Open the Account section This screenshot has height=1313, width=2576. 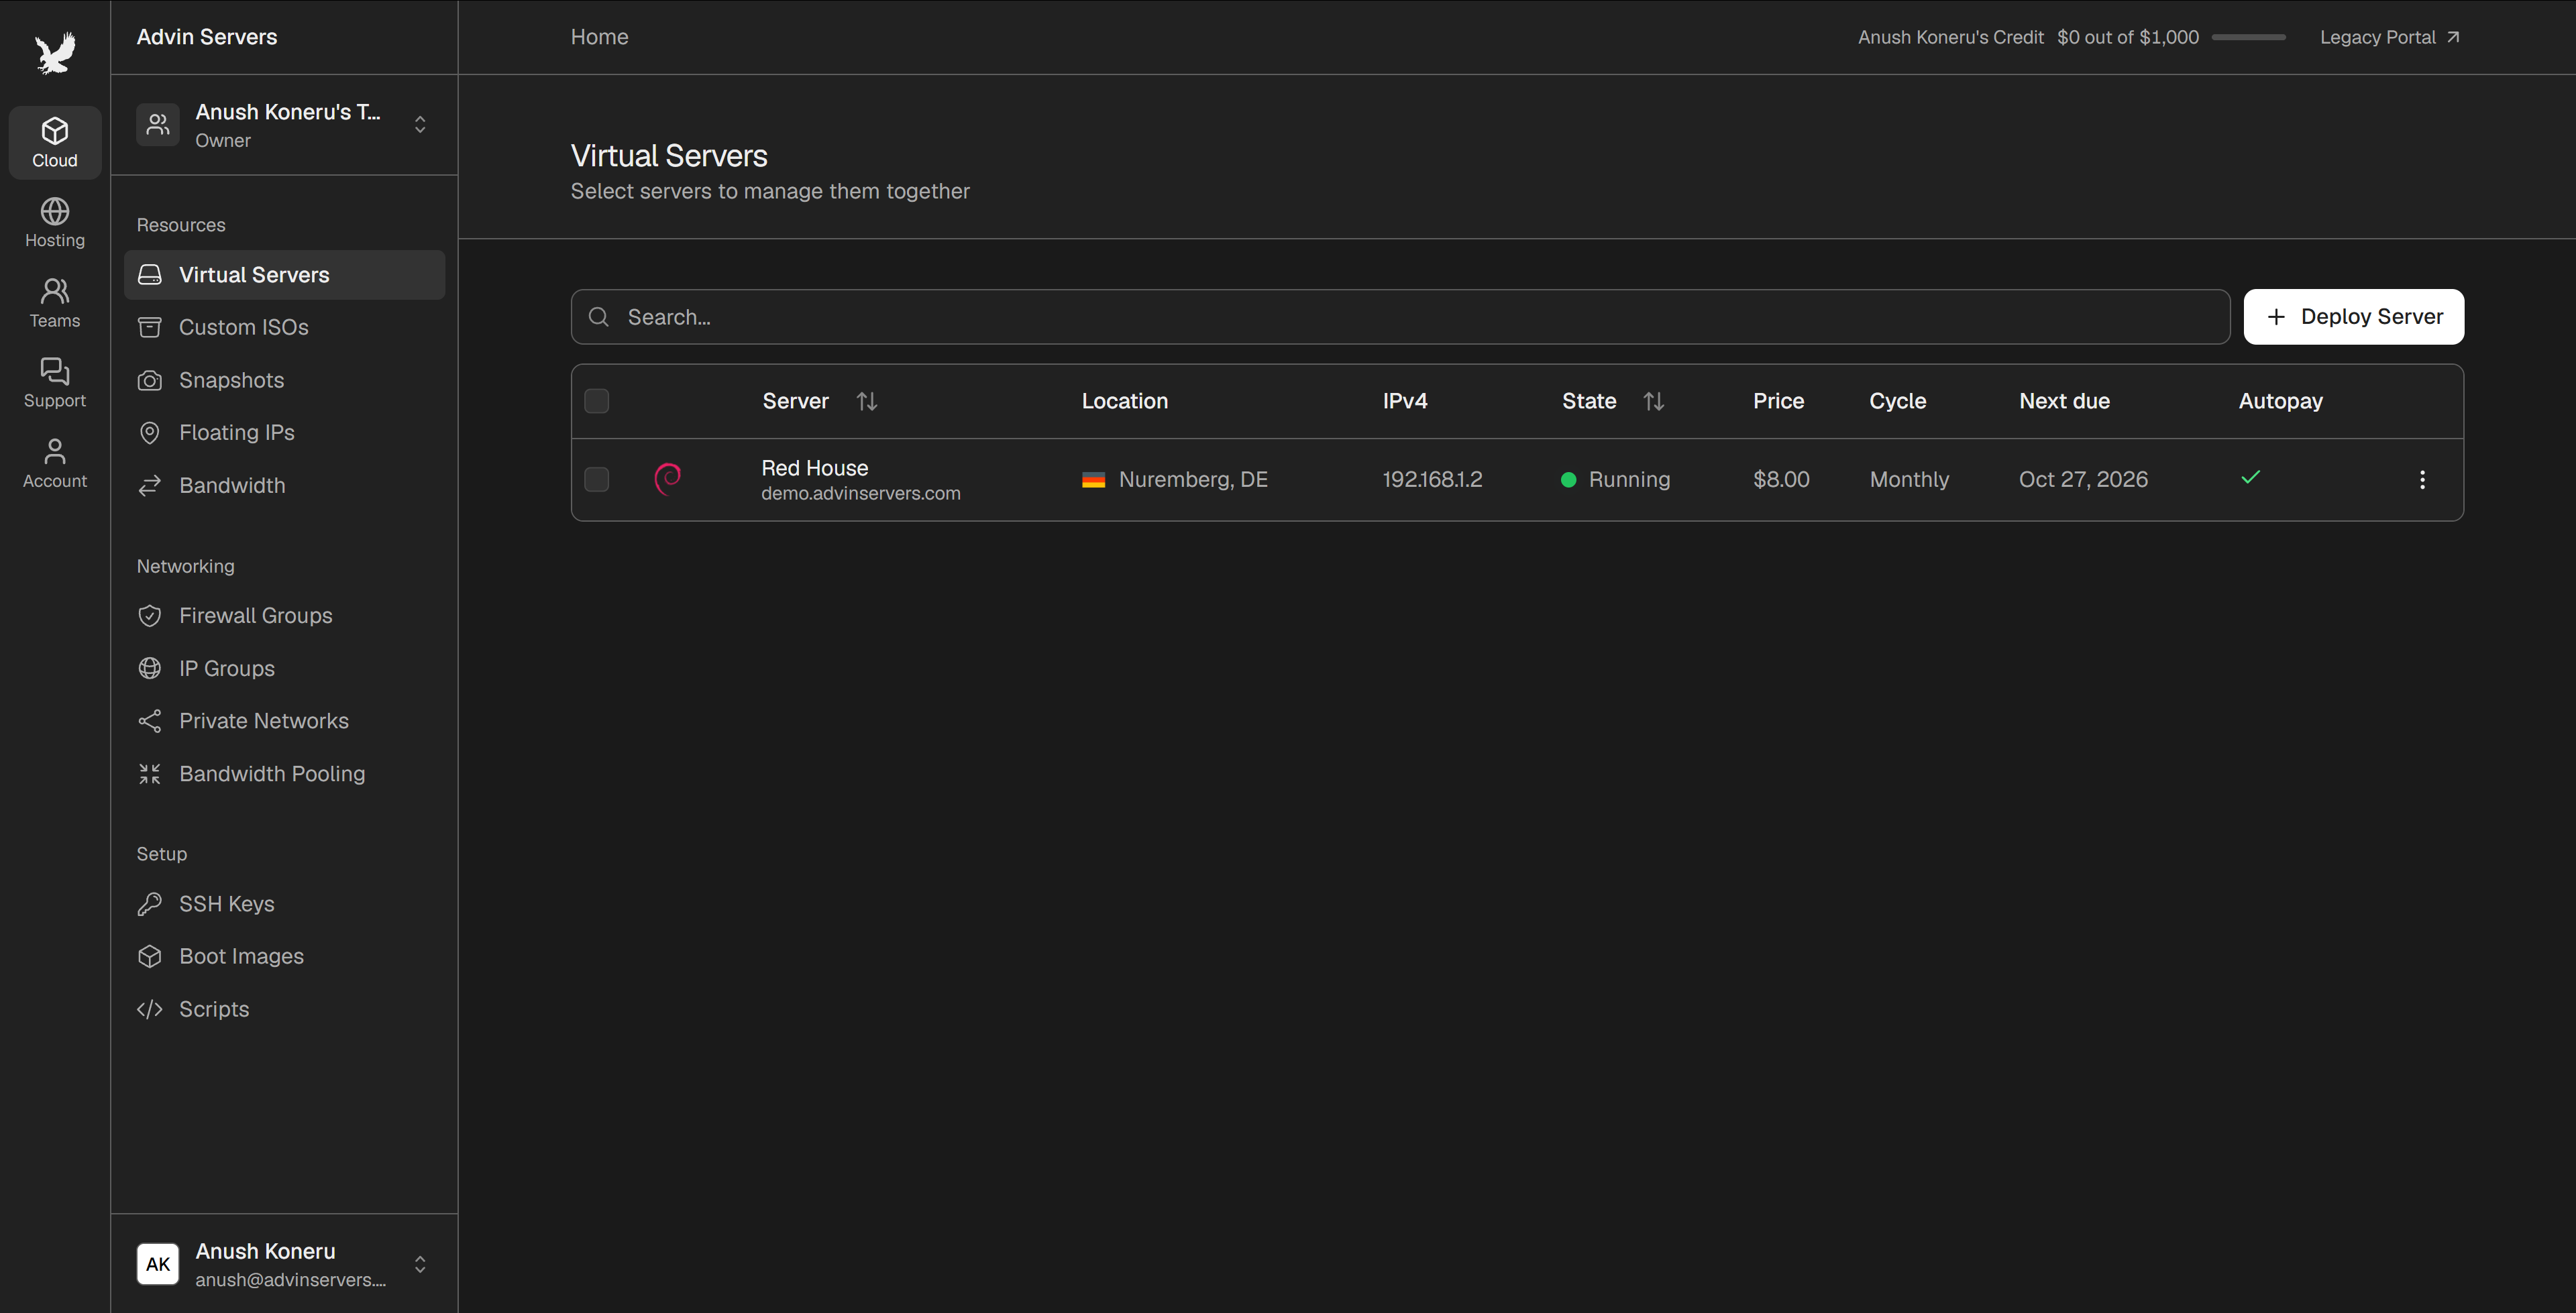55,463
